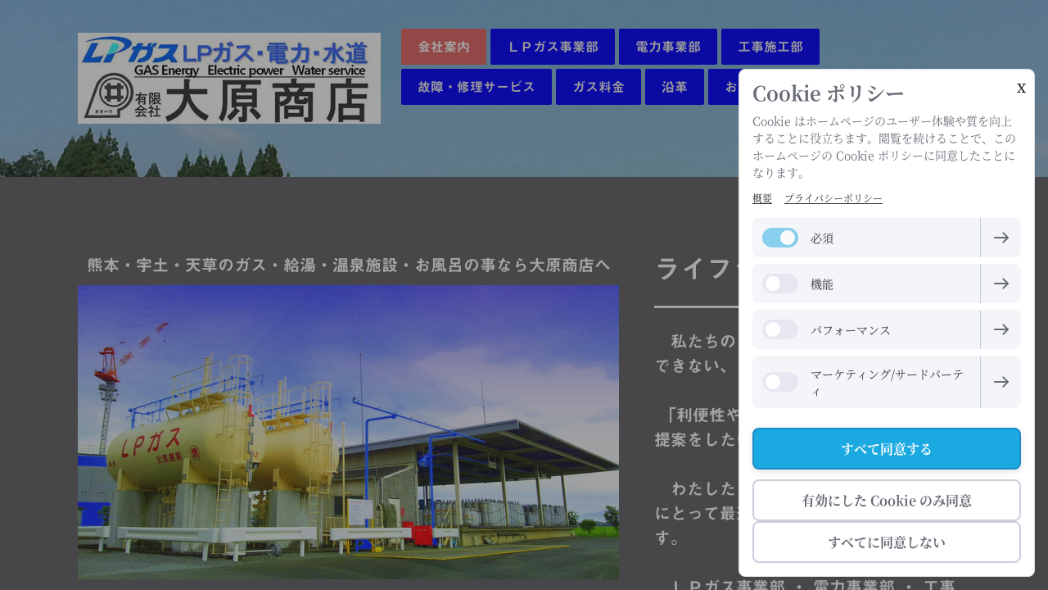Click the LP gas tank facility photo

click(348, 432)
